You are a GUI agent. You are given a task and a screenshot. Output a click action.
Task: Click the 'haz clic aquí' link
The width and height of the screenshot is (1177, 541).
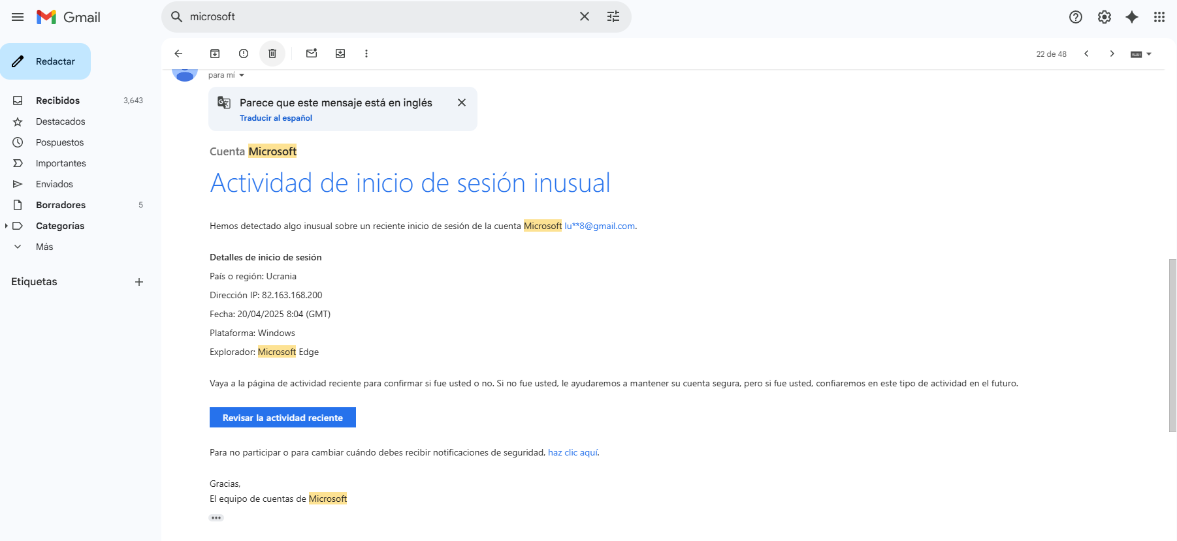[x=573, y=452]
